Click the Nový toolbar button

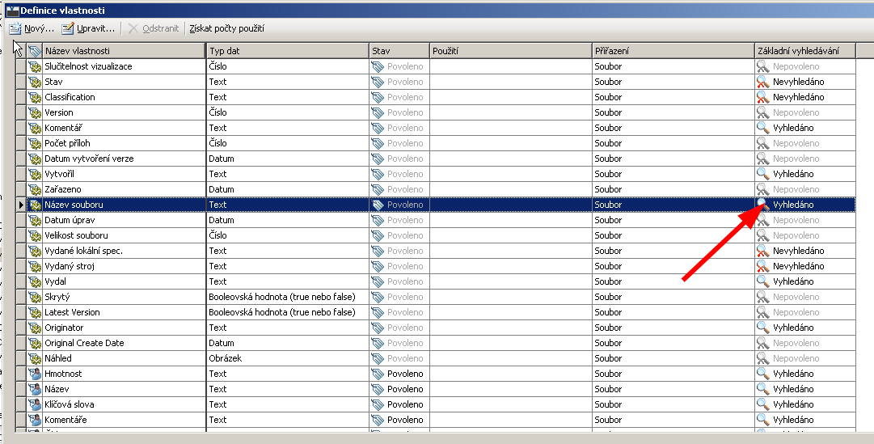click(32, 28)
